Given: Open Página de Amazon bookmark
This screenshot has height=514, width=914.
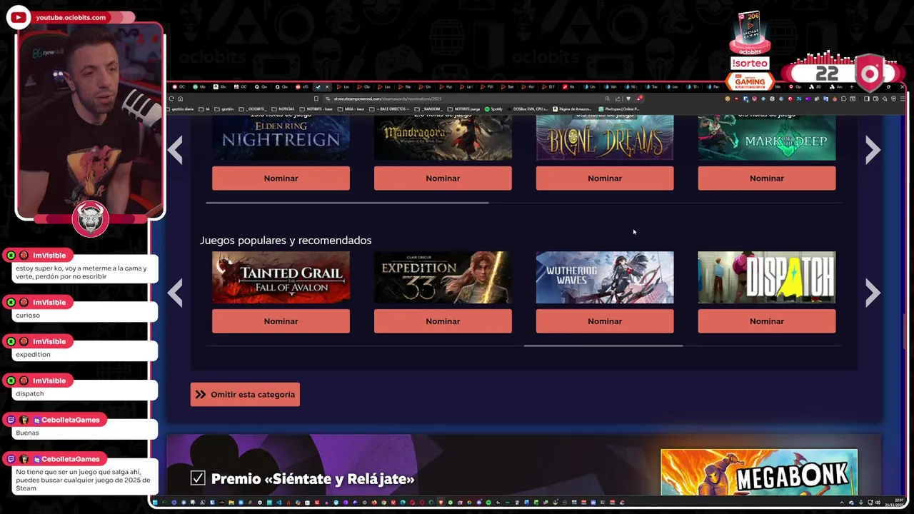Looking at the screenshot, I should (572, 109).
